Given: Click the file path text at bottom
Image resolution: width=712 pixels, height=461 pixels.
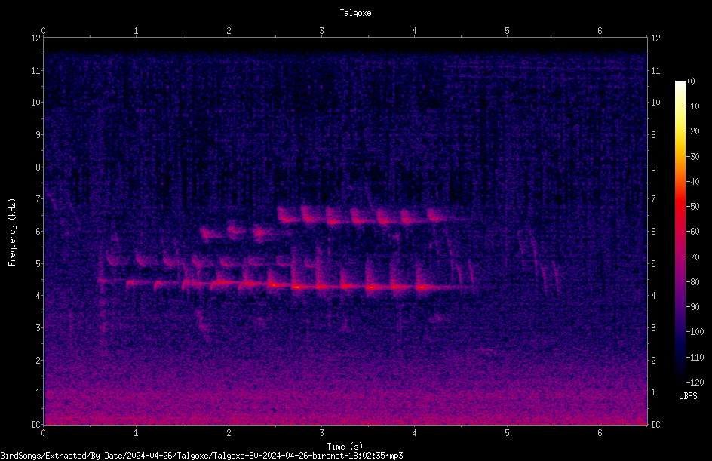Looking at the screenshot, I should click(x=201, y=456).
